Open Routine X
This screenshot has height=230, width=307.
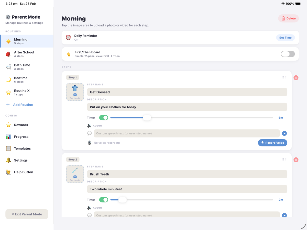(x=27, y=92)
